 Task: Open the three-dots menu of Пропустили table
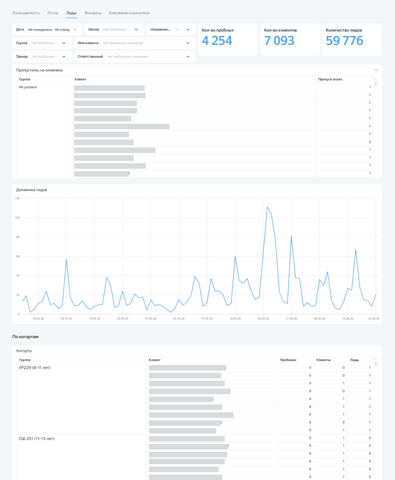click(376, 70)
